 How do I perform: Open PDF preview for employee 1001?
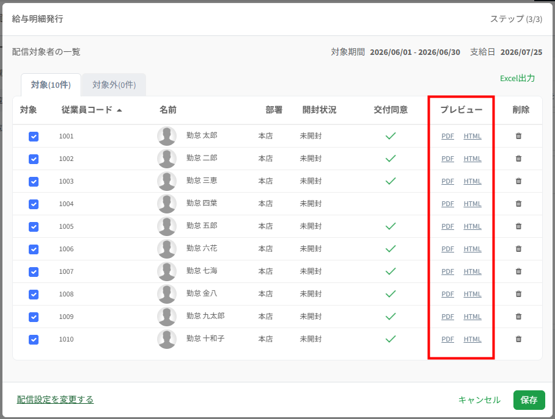click(447, 136)
